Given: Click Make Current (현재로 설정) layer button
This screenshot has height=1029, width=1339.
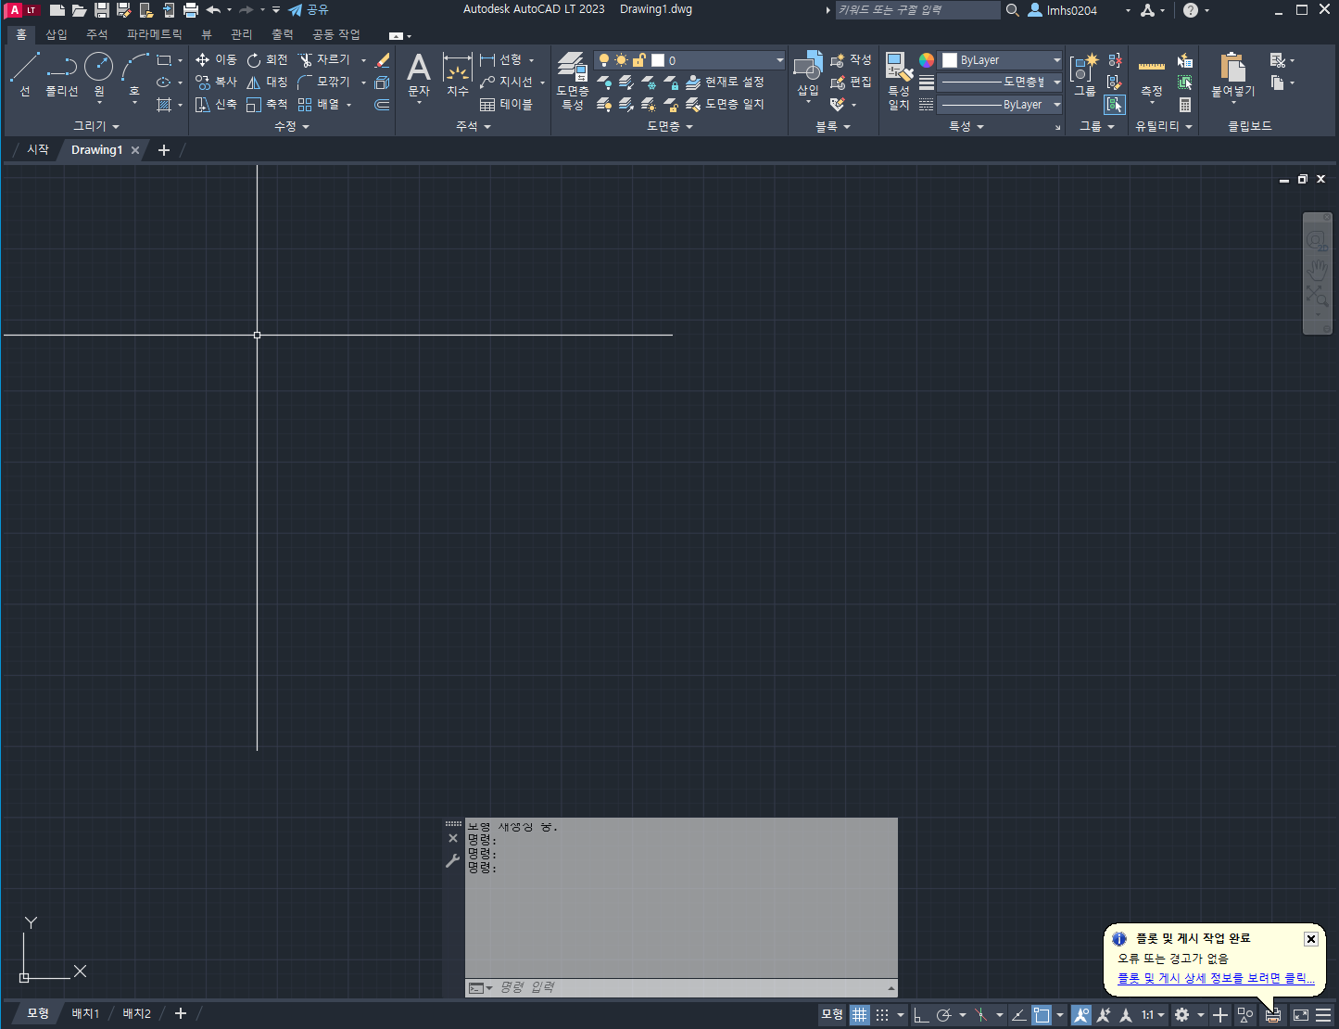Looking at the screenshot, I should (726, 83).
